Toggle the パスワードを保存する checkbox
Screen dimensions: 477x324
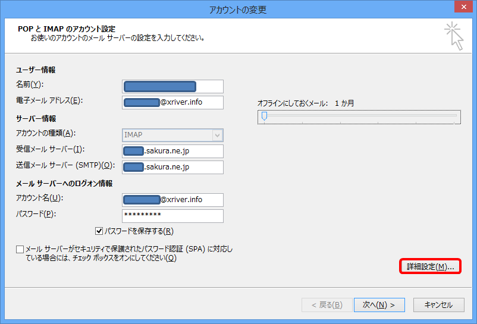click(99, 231)
